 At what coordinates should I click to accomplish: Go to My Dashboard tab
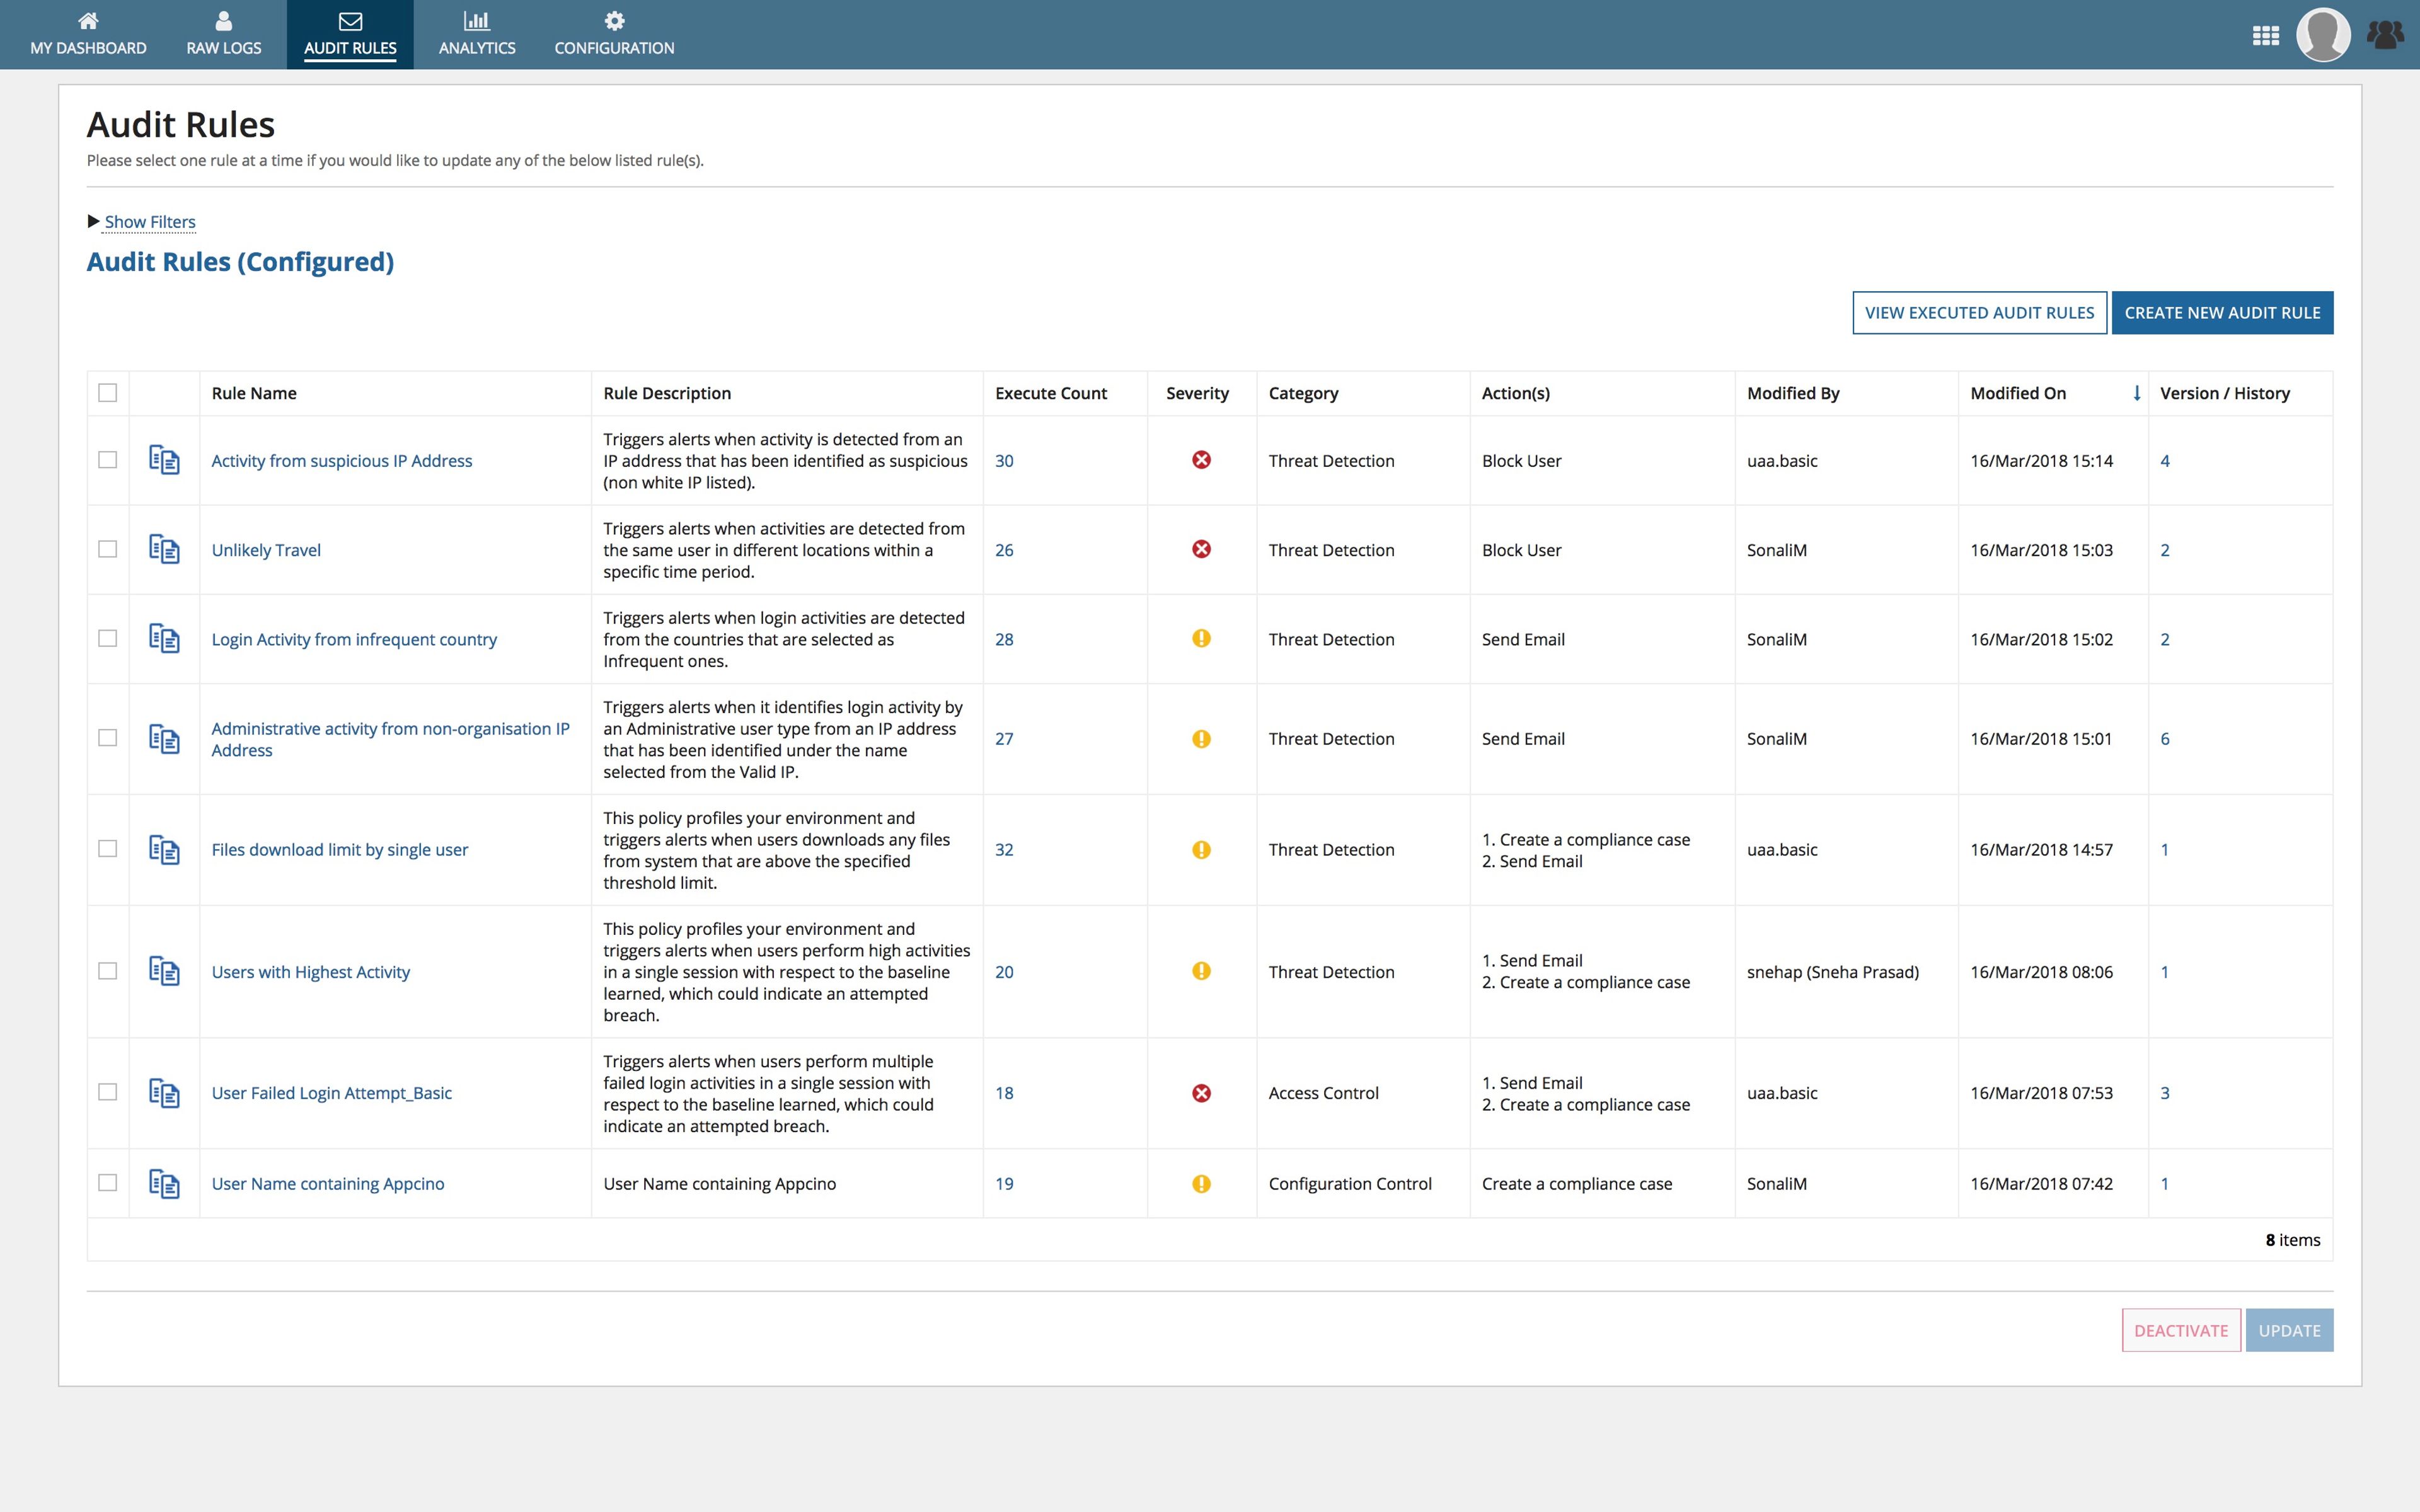tap(88, 35)
